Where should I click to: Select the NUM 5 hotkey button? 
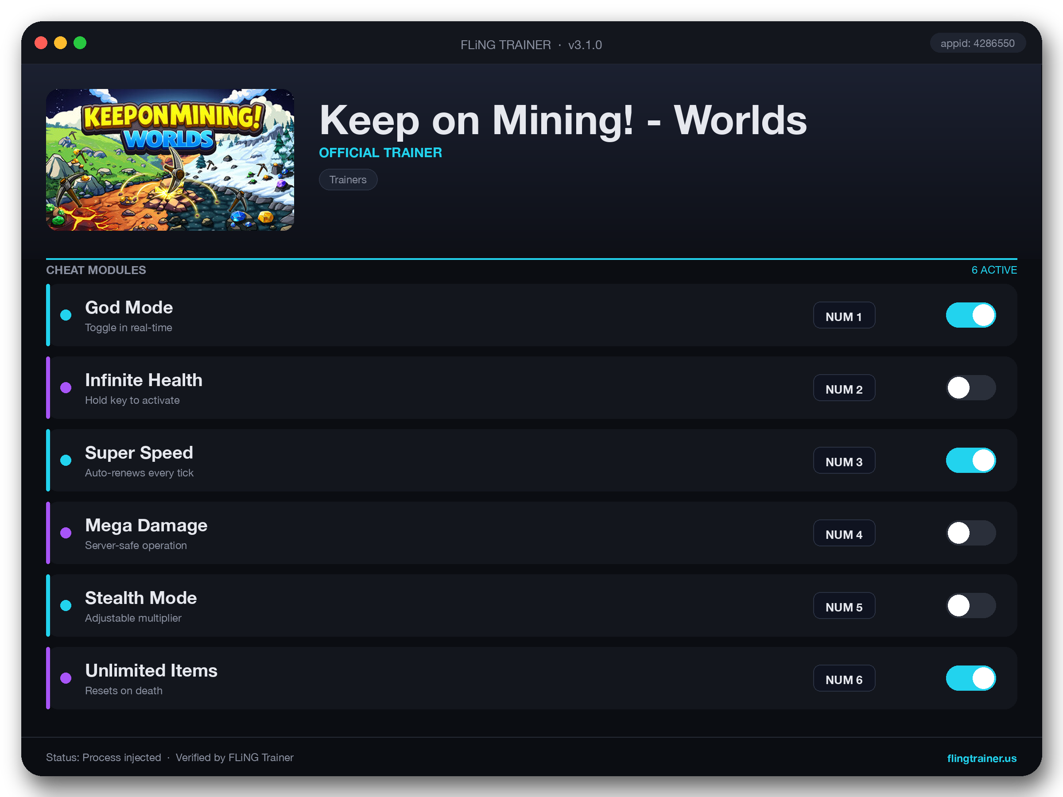coord(844,605)
